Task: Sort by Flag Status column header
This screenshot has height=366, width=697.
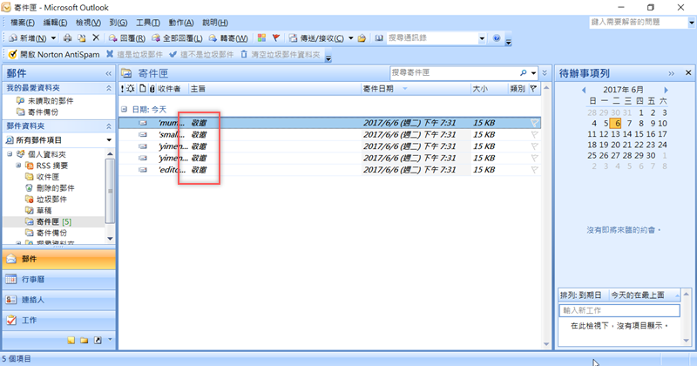Action: (x=533, y=89)
